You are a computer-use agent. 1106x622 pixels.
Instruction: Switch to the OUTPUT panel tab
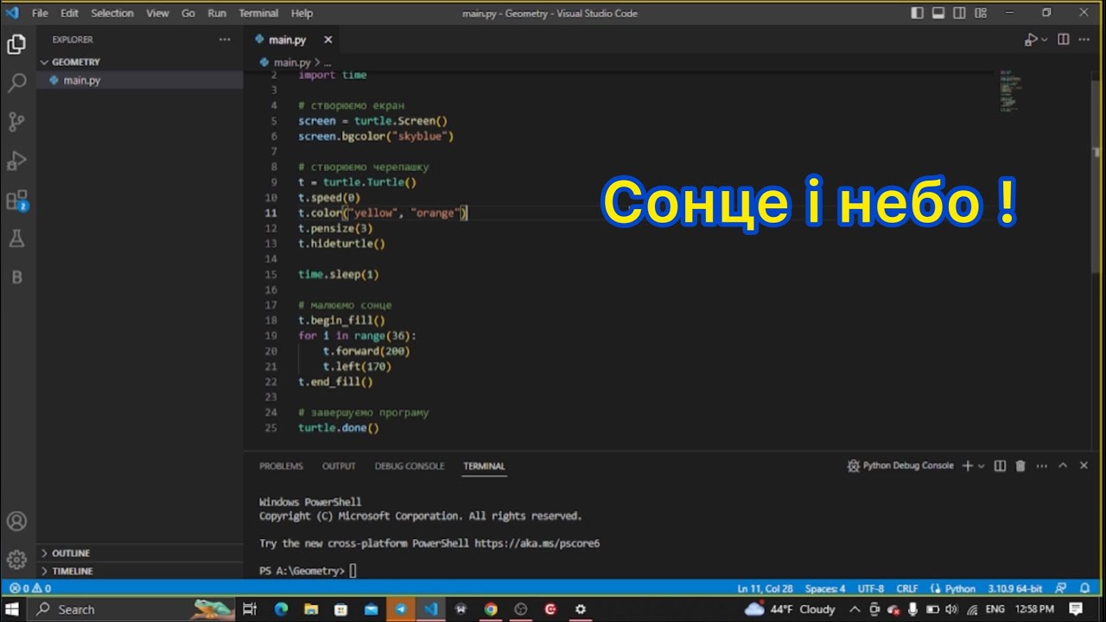point(339,466)
